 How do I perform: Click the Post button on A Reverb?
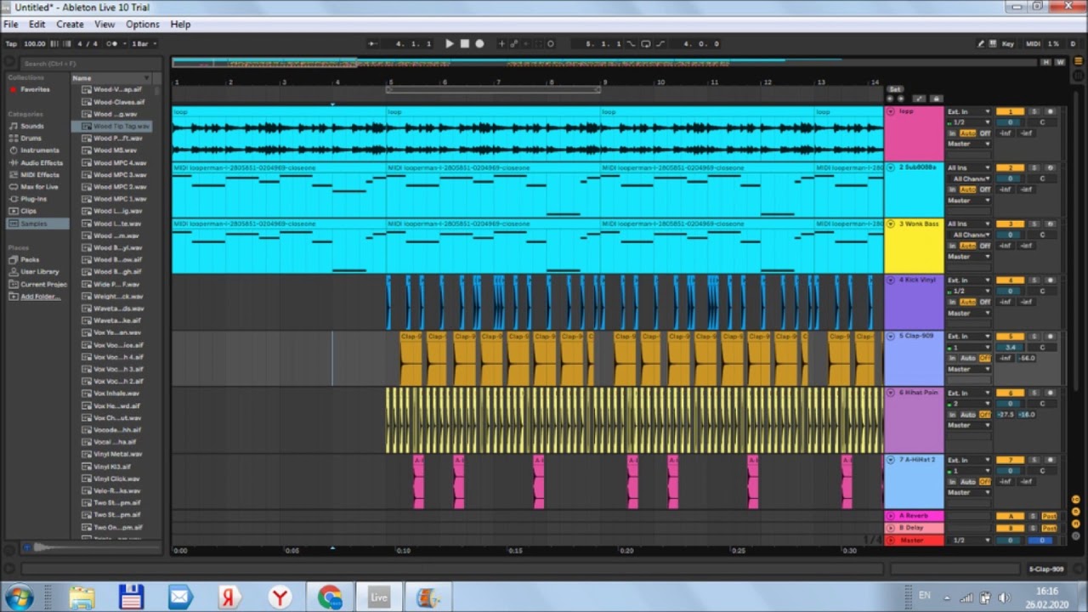tap(1049, 516)
